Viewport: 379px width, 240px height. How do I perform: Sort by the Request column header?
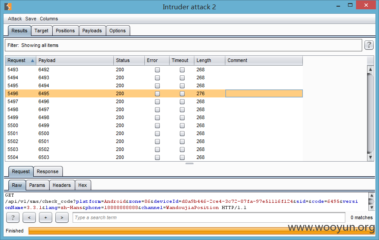coord(20,60)
